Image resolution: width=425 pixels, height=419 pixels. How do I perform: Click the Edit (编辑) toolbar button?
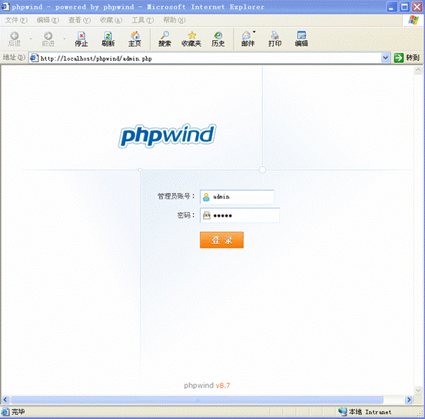pos(301,39)
